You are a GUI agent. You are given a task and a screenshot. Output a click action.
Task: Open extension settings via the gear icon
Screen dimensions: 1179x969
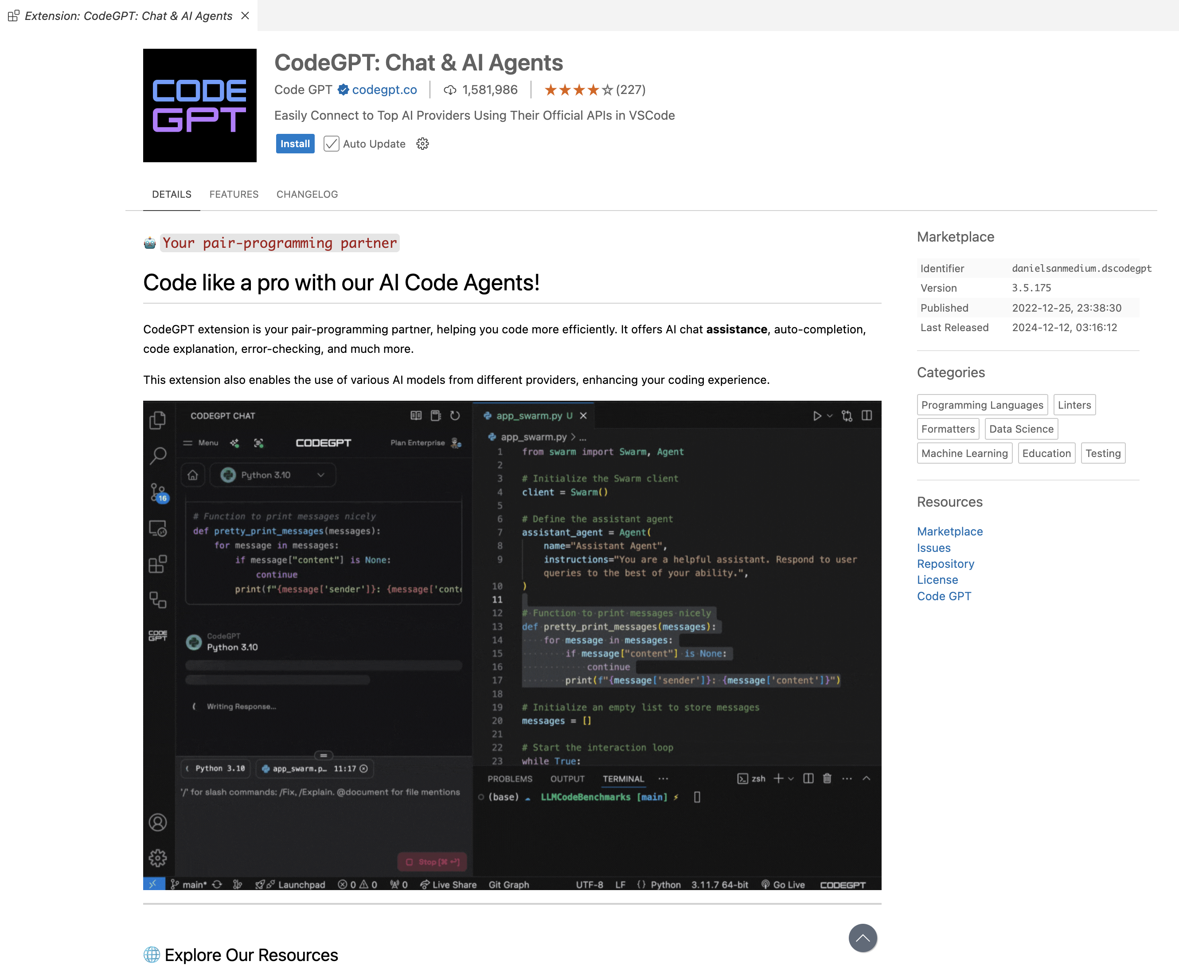tap(422, 144)
